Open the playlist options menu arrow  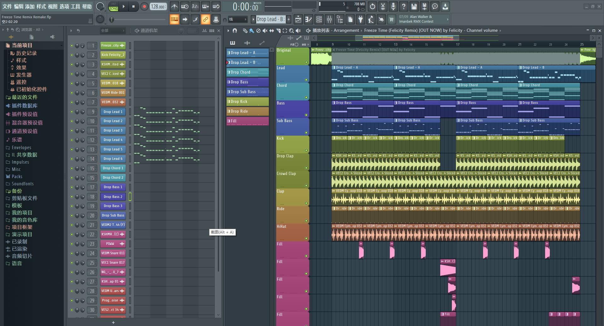click(228, 31)
